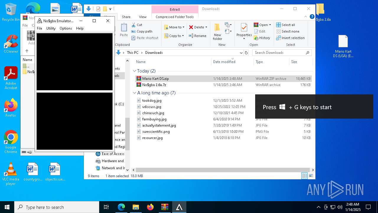
Task: Open WinRAR from the taskbar
Action: click(165, 207)
